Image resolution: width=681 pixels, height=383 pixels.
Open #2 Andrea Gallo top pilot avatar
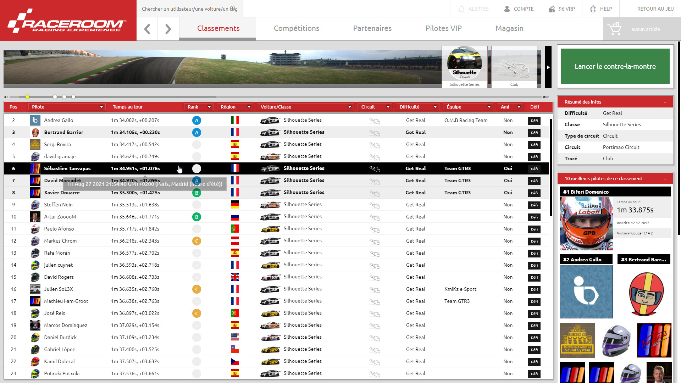tap(586, 292)
